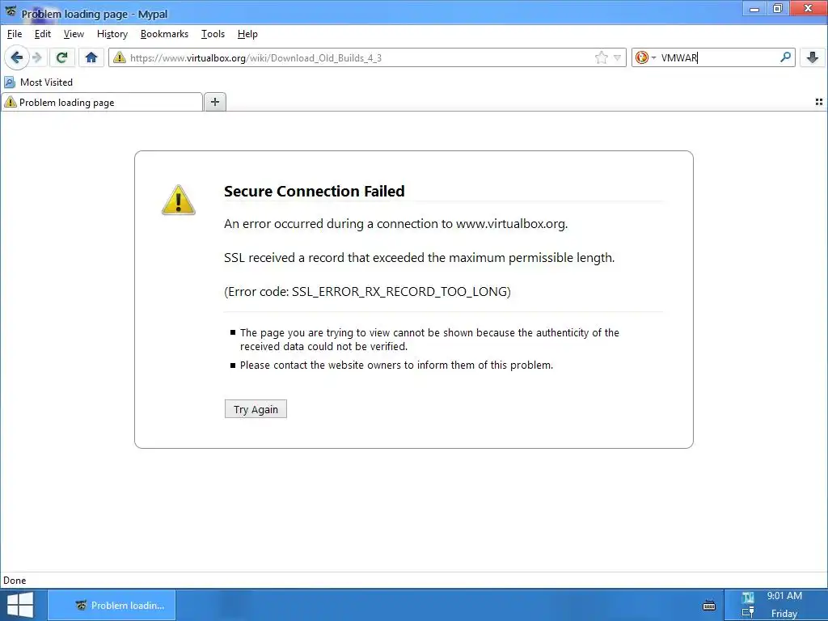The height and width of the screenshot is (621, 828).
Task: Click the Done status bar text
Action: tap(15, 581)
